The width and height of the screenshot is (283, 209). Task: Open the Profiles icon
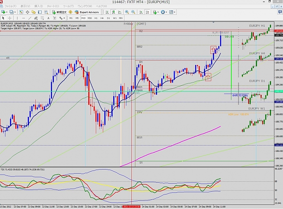click(11, 12)
